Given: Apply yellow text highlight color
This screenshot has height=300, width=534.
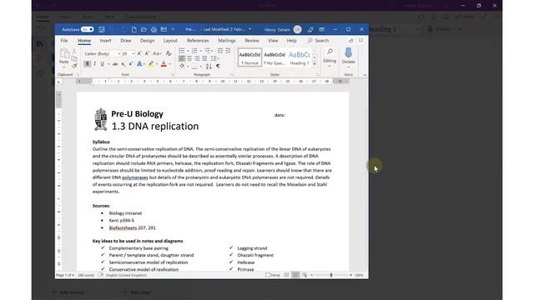Looking at the screenshot, I should (150, 64).
